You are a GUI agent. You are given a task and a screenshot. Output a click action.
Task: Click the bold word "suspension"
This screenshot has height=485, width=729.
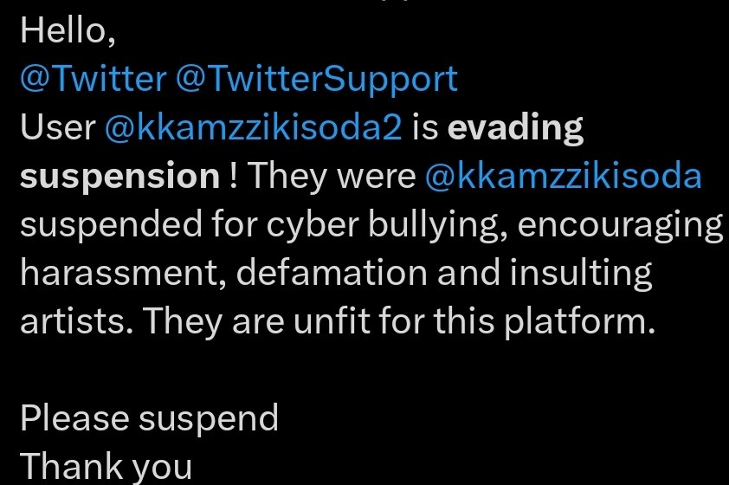(x=119, y=177)
